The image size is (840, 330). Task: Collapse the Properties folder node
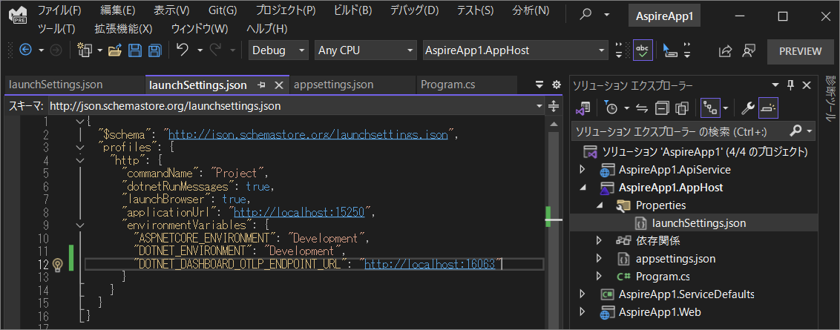pos(600,205)
